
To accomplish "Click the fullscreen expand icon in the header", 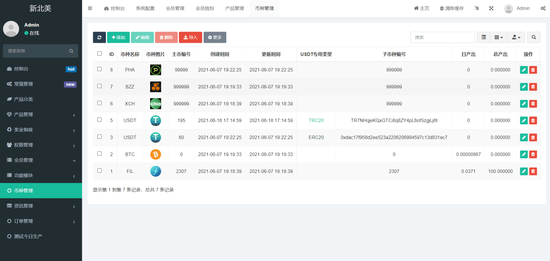I will pyautogui.click(x=491, y=8).
